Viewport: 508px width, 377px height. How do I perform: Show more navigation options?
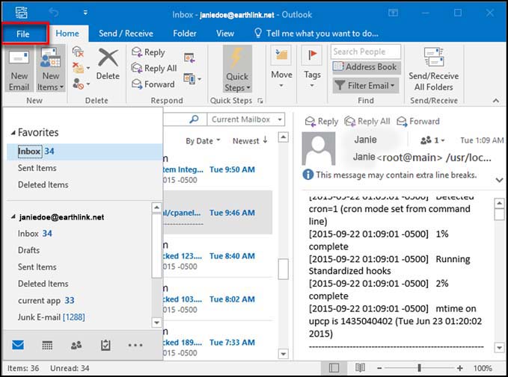click(135, 346)
